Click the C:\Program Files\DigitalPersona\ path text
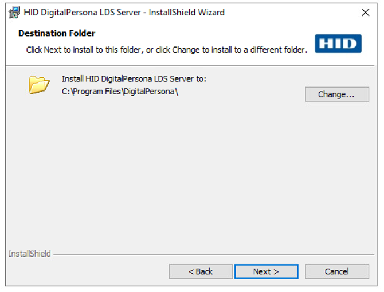 click(120, 92)
